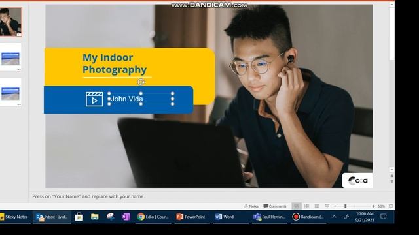Screen dimensions: 419x235
Task: Select the third slide thumbnail
Action: click(x=10, y=92)
